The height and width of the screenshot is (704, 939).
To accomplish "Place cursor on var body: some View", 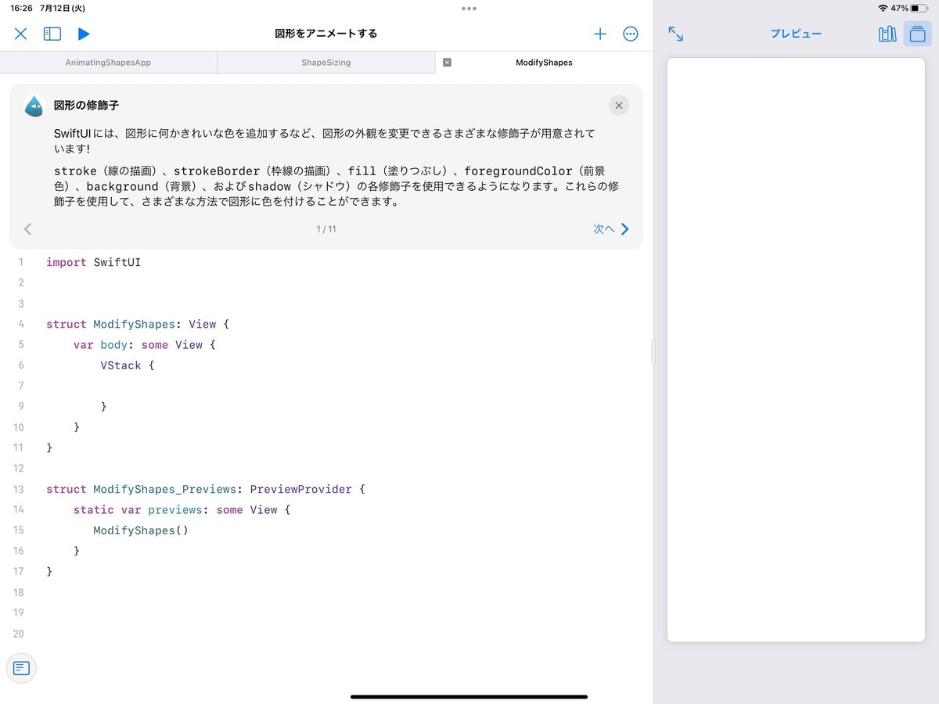I will 144,344.
